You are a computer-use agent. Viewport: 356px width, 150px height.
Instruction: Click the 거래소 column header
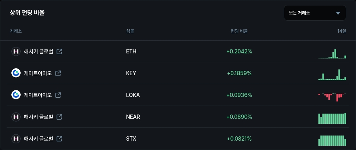[x=16, y=31]
